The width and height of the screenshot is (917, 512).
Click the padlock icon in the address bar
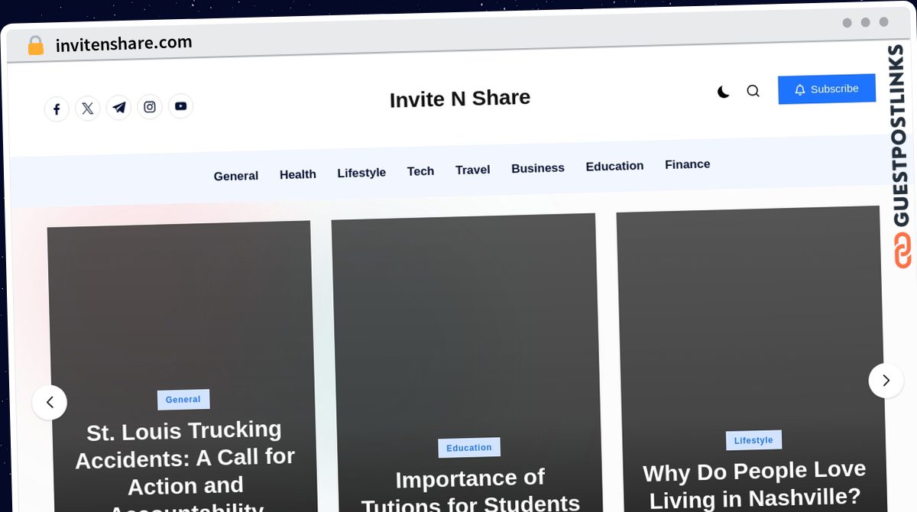click(x=36, y=46)
